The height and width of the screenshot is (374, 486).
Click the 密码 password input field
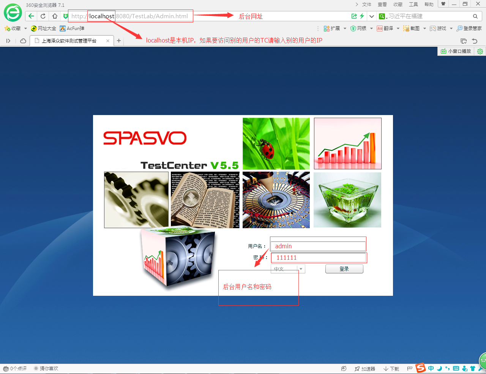pyautogui.click(x=318, y=257)
